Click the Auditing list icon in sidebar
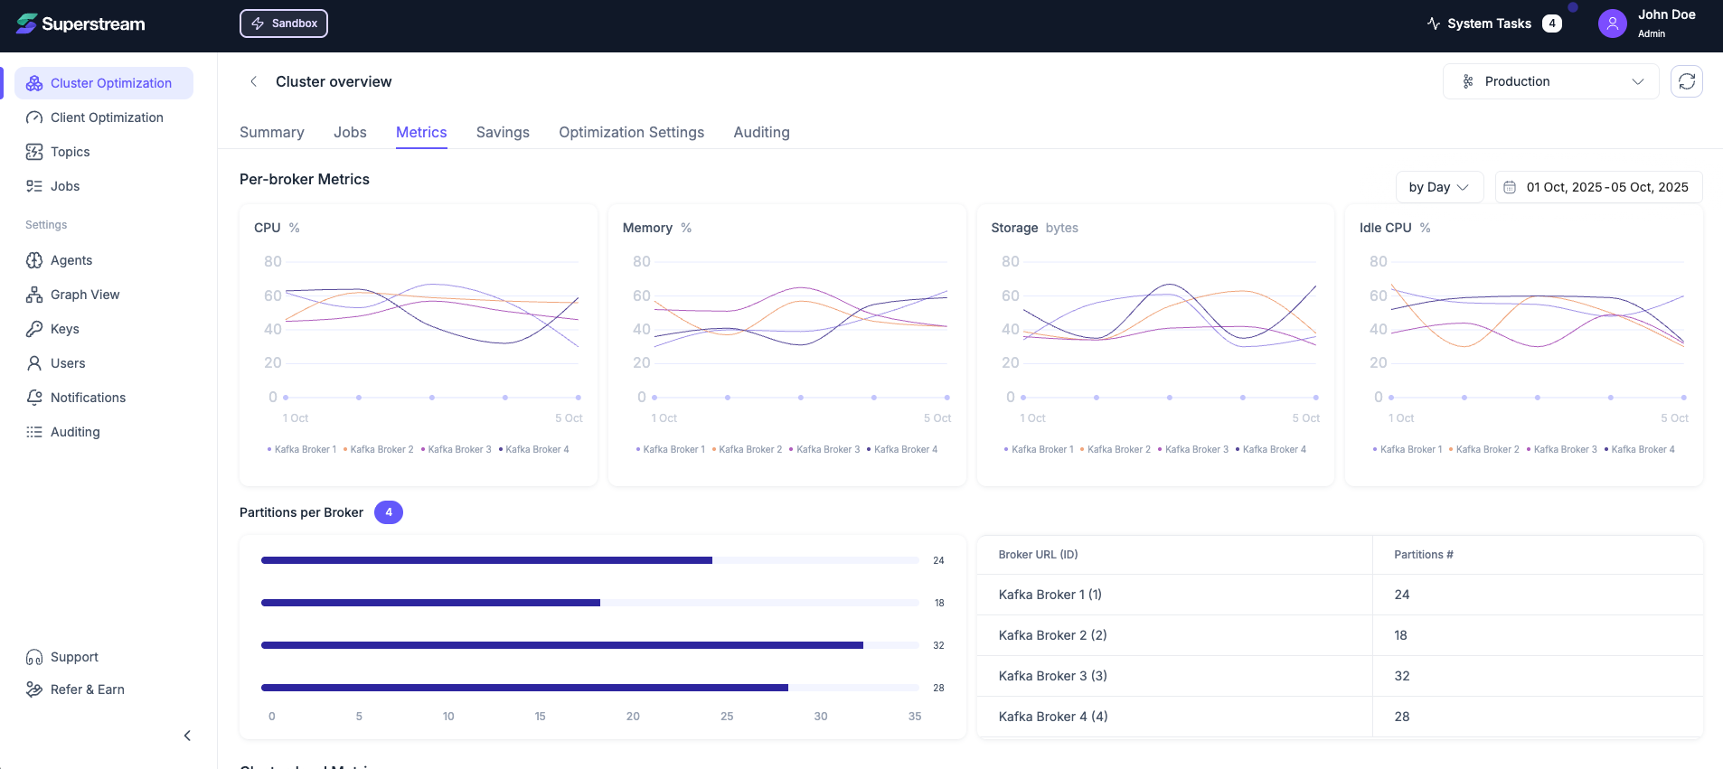This screenshot has width=1723, height=769. (x=34, y=432)
